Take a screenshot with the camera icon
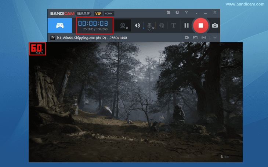This screenshot has height=167, width=268. 215,26
